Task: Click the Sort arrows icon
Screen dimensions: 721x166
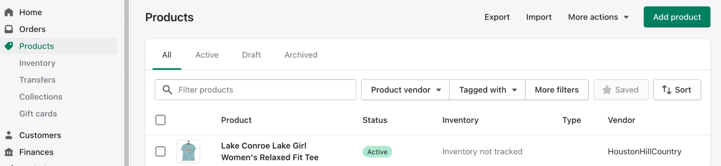Action: coord(667,90)
